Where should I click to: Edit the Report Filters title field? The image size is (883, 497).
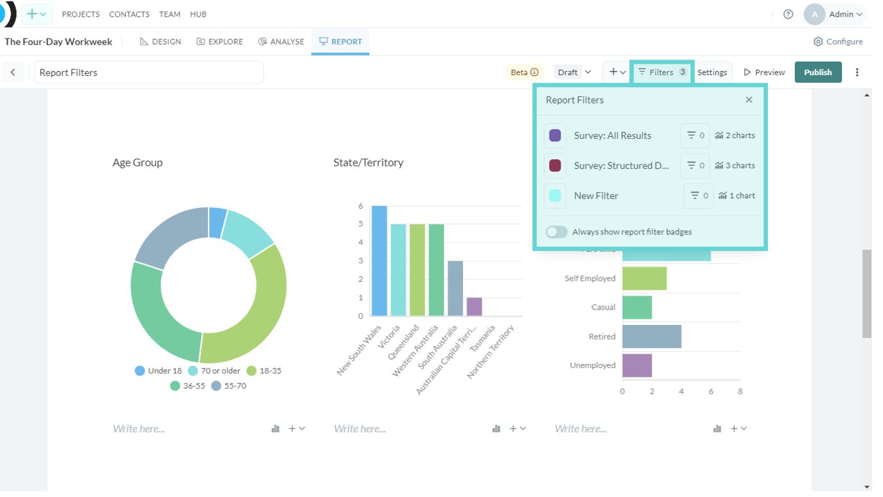click(149, 73)
